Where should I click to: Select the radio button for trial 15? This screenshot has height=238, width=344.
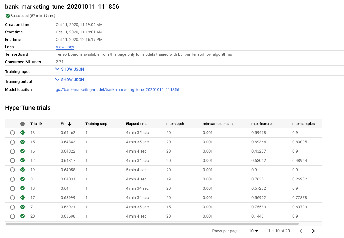(x=12, y=142)
